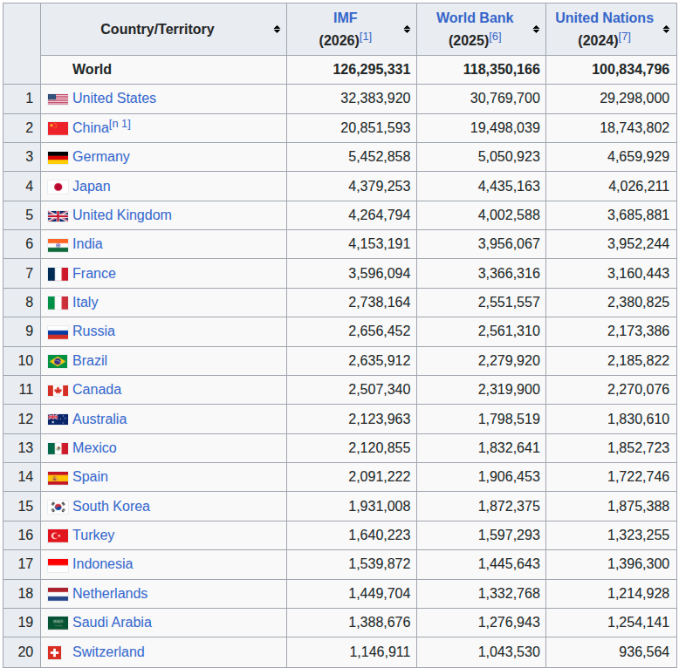Open the Saudi Arabia link
Viewport: 679px width, 668px height.
[113, 622]
